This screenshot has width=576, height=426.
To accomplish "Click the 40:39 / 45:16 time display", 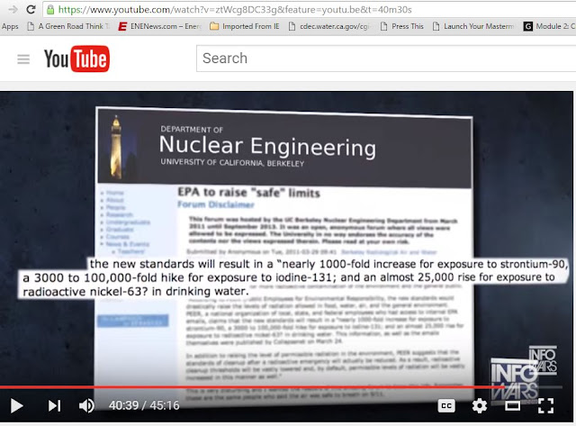I will point(144,405).
